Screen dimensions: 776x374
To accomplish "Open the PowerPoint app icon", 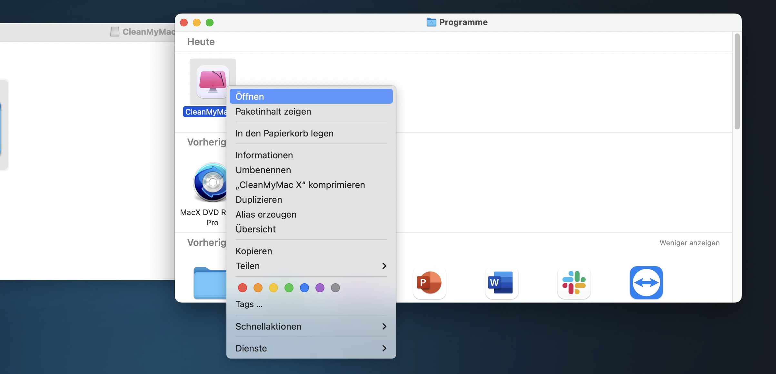I will tap(429, 283).
